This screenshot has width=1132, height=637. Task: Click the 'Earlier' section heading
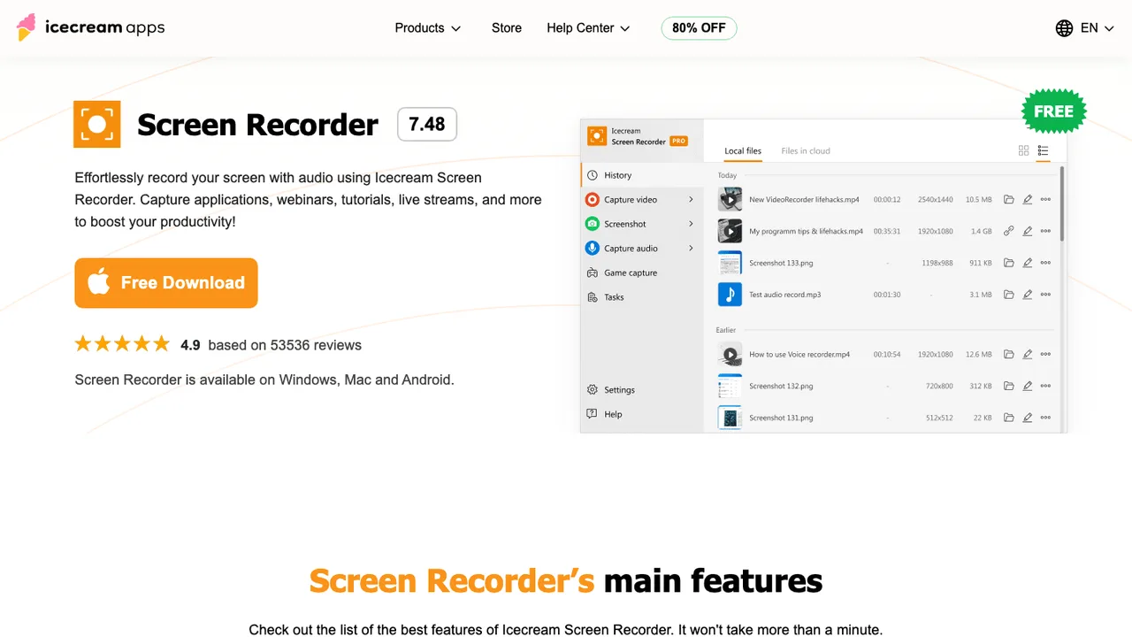pos(726,330)
